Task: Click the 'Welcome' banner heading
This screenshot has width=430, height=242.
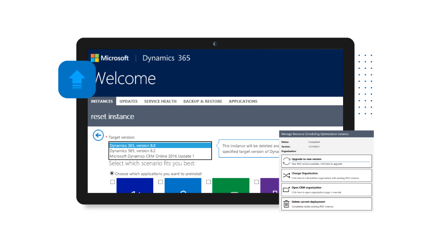Action: pos(125,79)
